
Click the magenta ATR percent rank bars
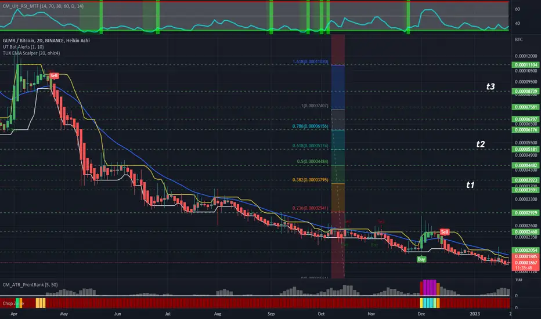(x=430, y=288)
